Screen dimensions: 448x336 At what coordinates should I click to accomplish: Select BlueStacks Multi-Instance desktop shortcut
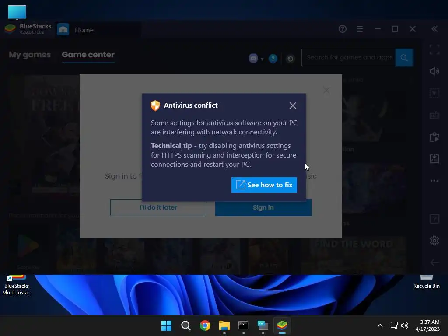pos(17,285)
